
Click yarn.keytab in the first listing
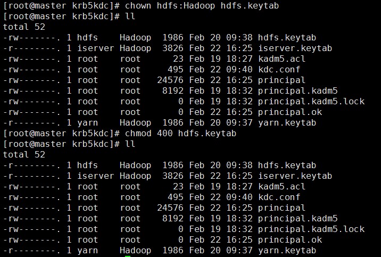pyautogui.click(x=287, y=123)
